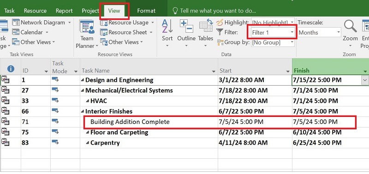Screen dimensions: 369x174
Task: Open the Filter 1 dropdown
Action: pos(273,32)
